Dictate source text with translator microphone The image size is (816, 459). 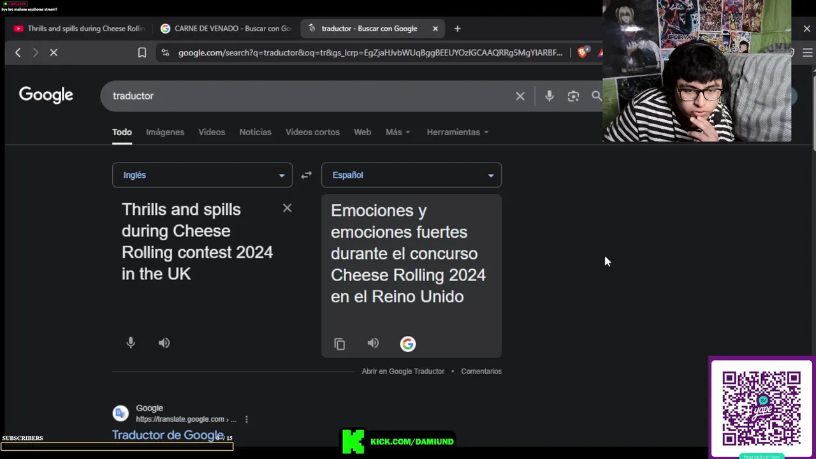coord(131,343)
